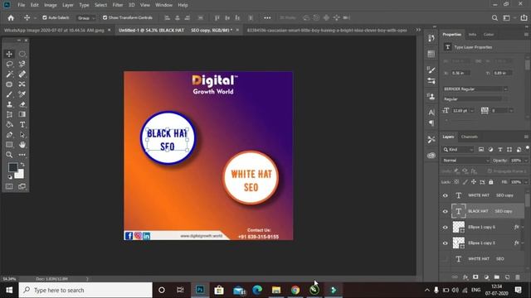Open the font size dropdown arrow
Screen dimensions: 531x298
point(472,111)
